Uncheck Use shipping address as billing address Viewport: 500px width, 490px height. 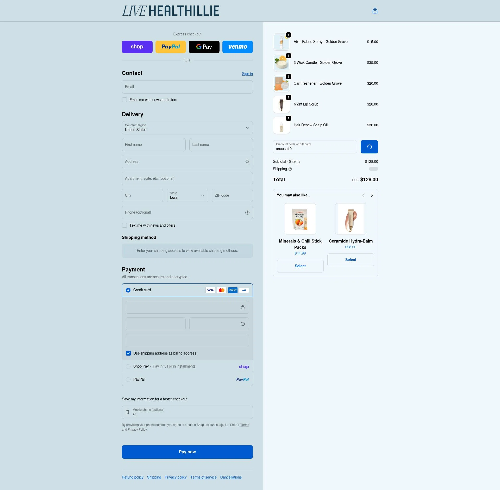pos(128,353)
